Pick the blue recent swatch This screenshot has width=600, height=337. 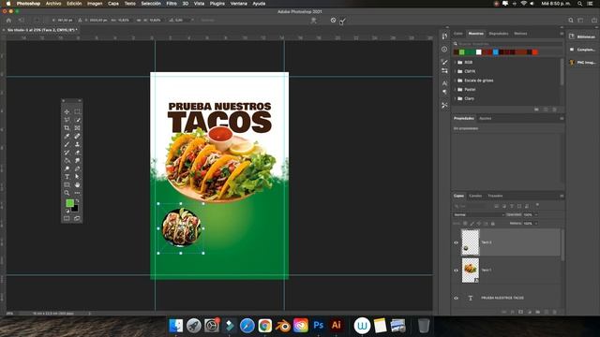pyautogui.click(x=496, y=52)
